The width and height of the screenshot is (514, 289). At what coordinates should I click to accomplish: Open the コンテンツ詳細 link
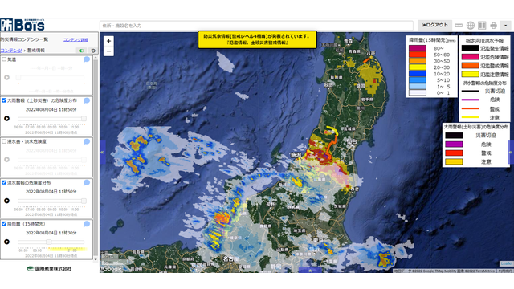click(x=75, y=39)
